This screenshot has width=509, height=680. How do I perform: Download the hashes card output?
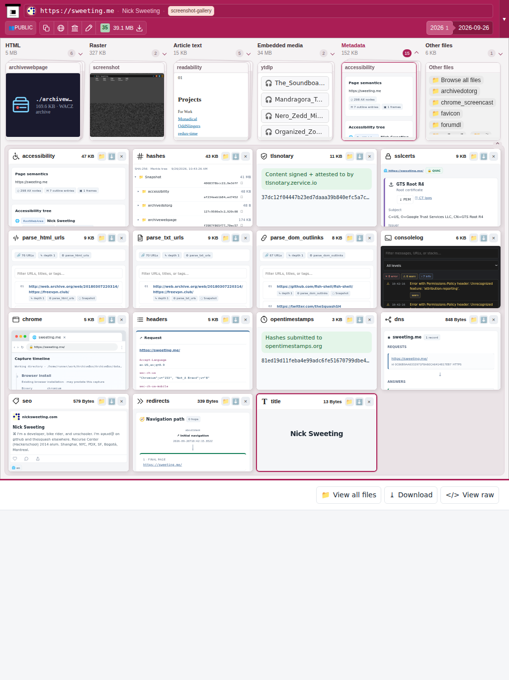(236, 156)
